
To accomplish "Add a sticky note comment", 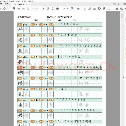I will 85,9.
